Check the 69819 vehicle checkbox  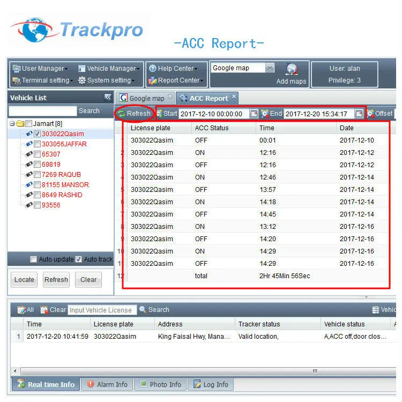[x=37, y=165]
